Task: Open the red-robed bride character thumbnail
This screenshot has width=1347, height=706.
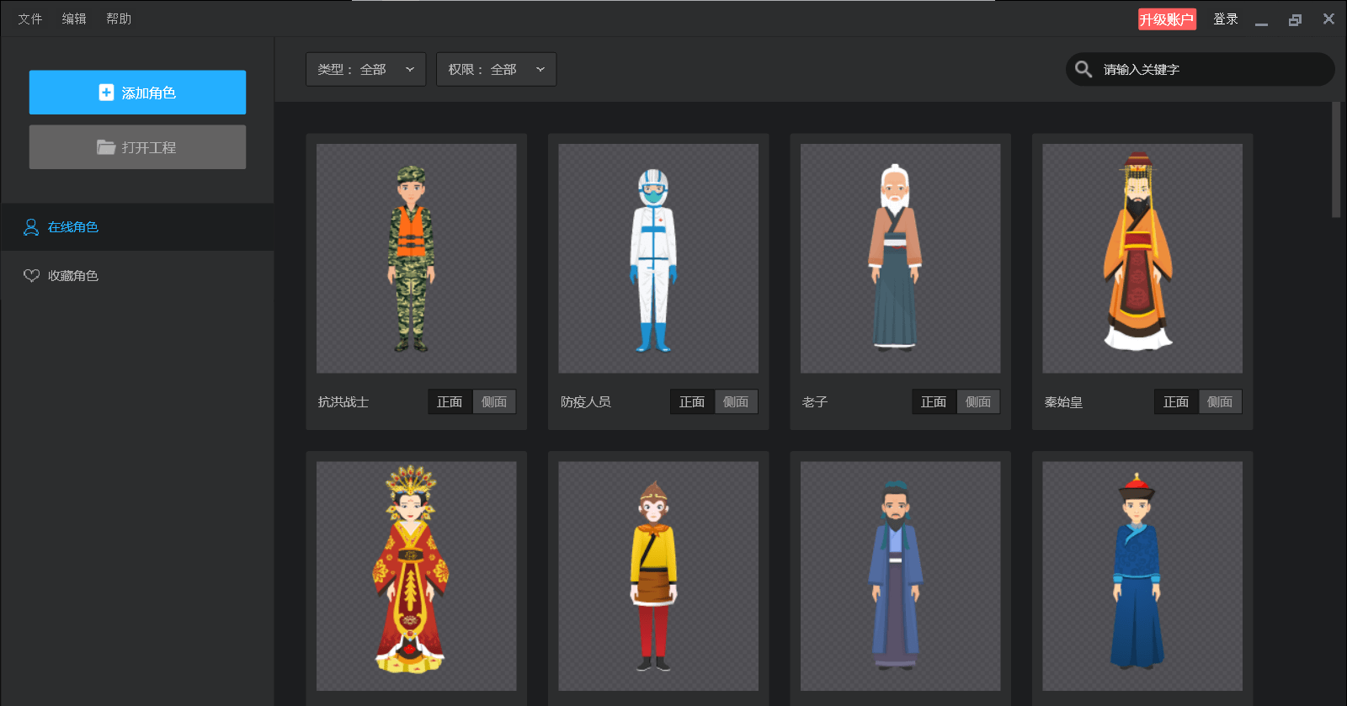Action: (416, 576)
